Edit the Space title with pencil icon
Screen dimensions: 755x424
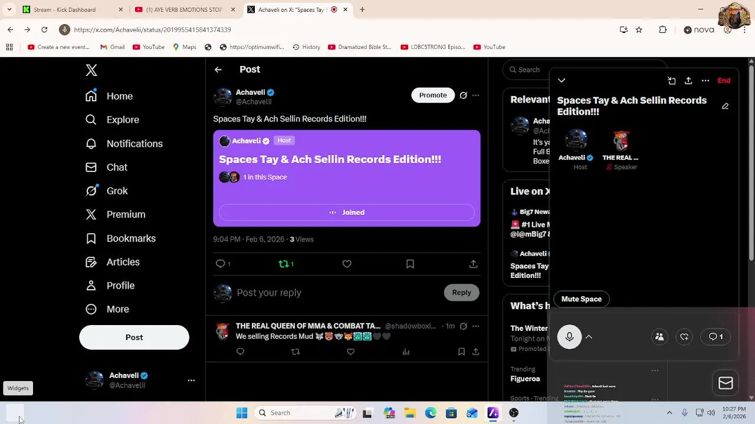pos(726,106)
